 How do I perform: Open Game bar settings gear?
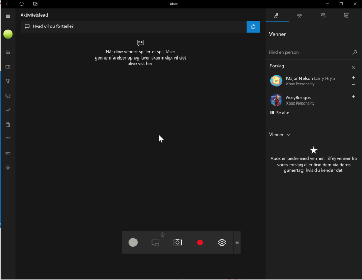(222, 242)
